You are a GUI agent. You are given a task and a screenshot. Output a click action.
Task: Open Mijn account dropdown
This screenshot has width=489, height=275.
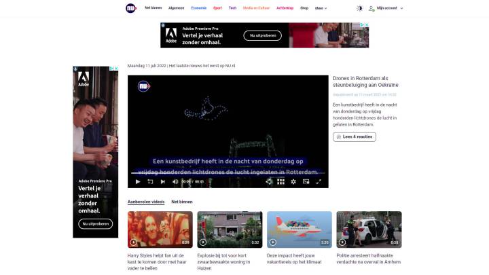click(x=386, y=8)
